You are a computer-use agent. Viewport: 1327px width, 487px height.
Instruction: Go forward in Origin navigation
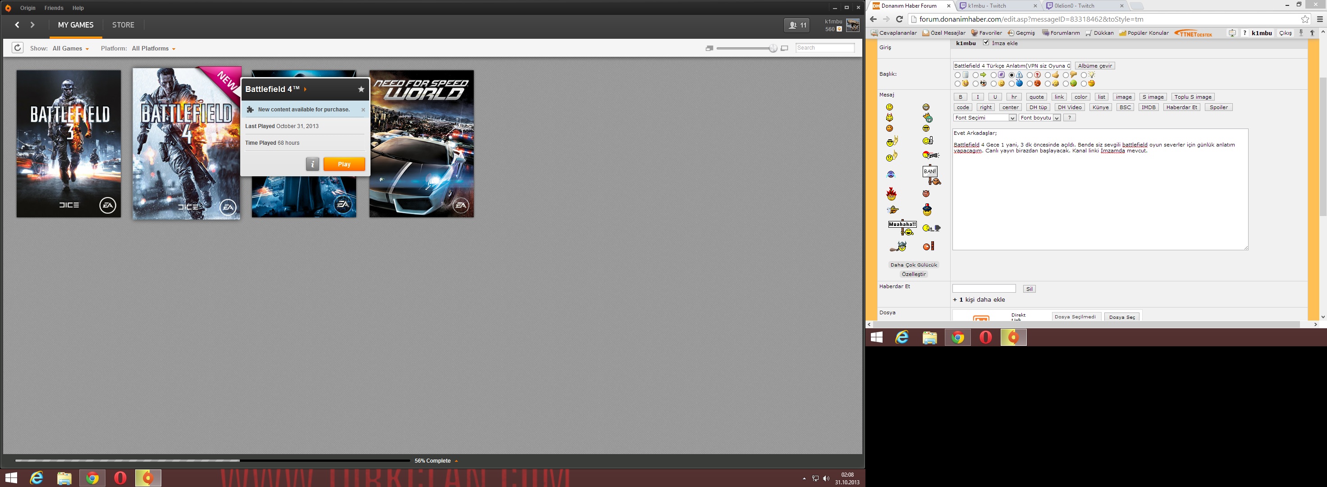pos(32,25)
